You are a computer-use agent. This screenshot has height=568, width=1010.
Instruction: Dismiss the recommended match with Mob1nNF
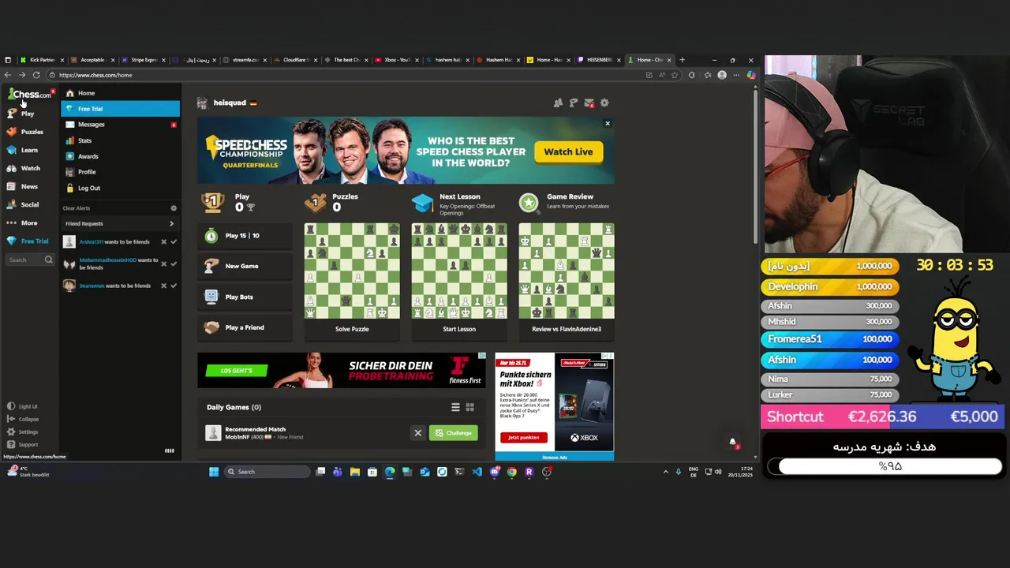tap(418, 433)
